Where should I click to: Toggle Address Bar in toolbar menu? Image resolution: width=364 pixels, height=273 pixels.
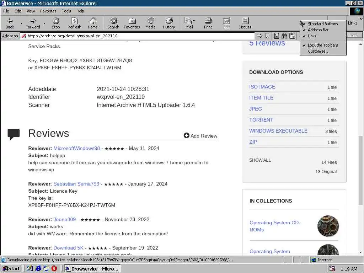[323, 30]
